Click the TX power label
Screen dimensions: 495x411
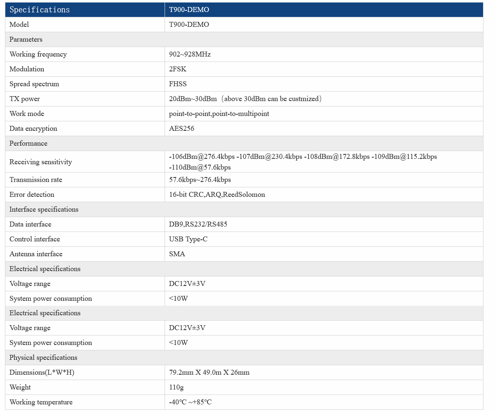[x=25, y=99]
